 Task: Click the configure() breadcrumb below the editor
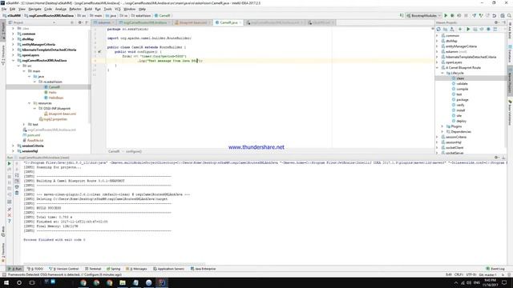pos(134,151)
